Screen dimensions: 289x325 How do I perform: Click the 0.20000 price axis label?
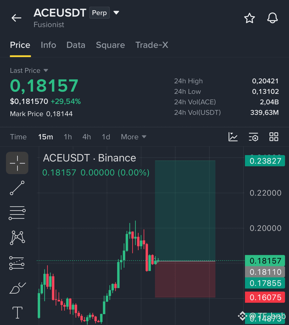[x=265, y=228]
